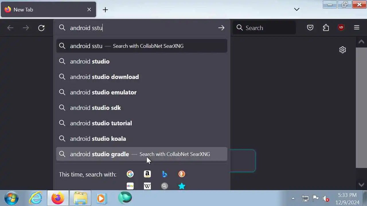Open the Windows Start menu

pos(11,198)
